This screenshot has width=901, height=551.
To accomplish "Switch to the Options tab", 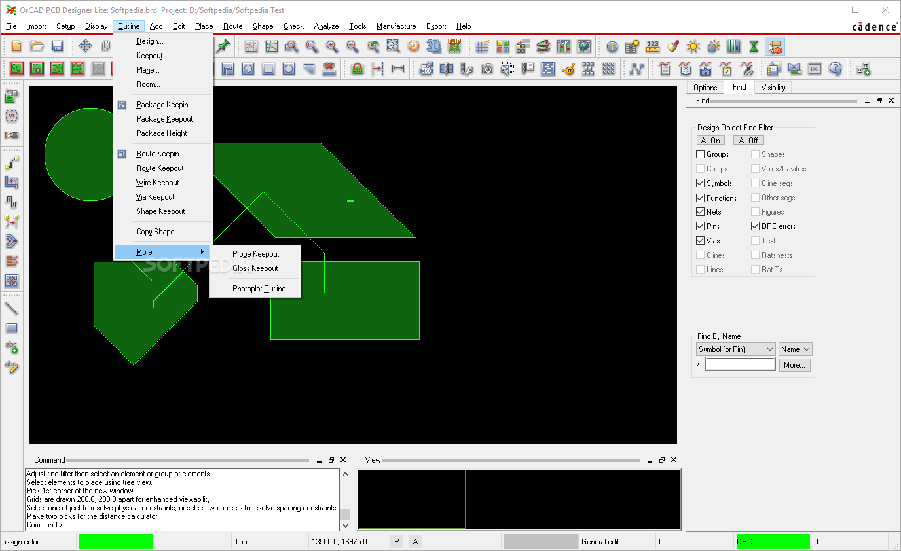I will pyautogui.click(x=705, y=87).
